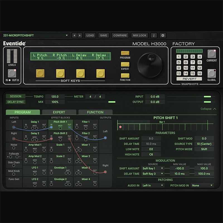Click the Side Chain jack
Screen dimensions: 223x223
14,165
